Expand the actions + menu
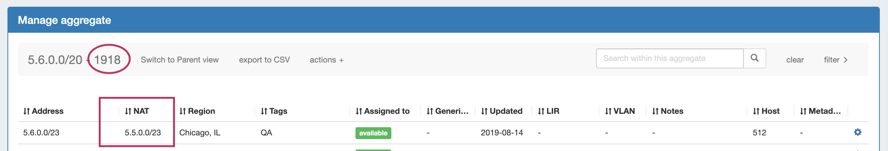The image size is (888, 151). [327, 60]
